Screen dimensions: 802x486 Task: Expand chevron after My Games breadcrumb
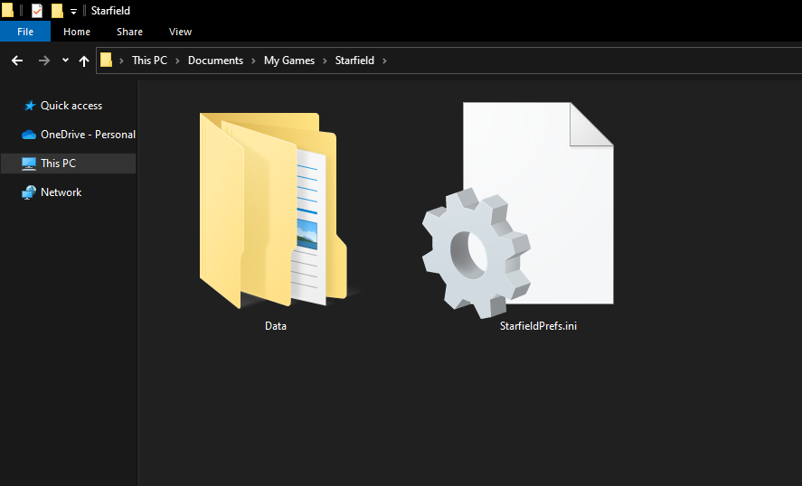point(325,61)
